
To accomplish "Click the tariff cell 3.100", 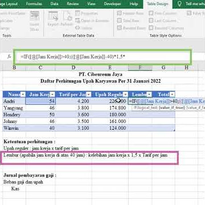I will tap(73, 128).
